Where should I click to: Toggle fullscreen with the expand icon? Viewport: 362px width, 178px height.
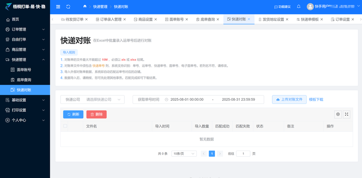(347, 114)
